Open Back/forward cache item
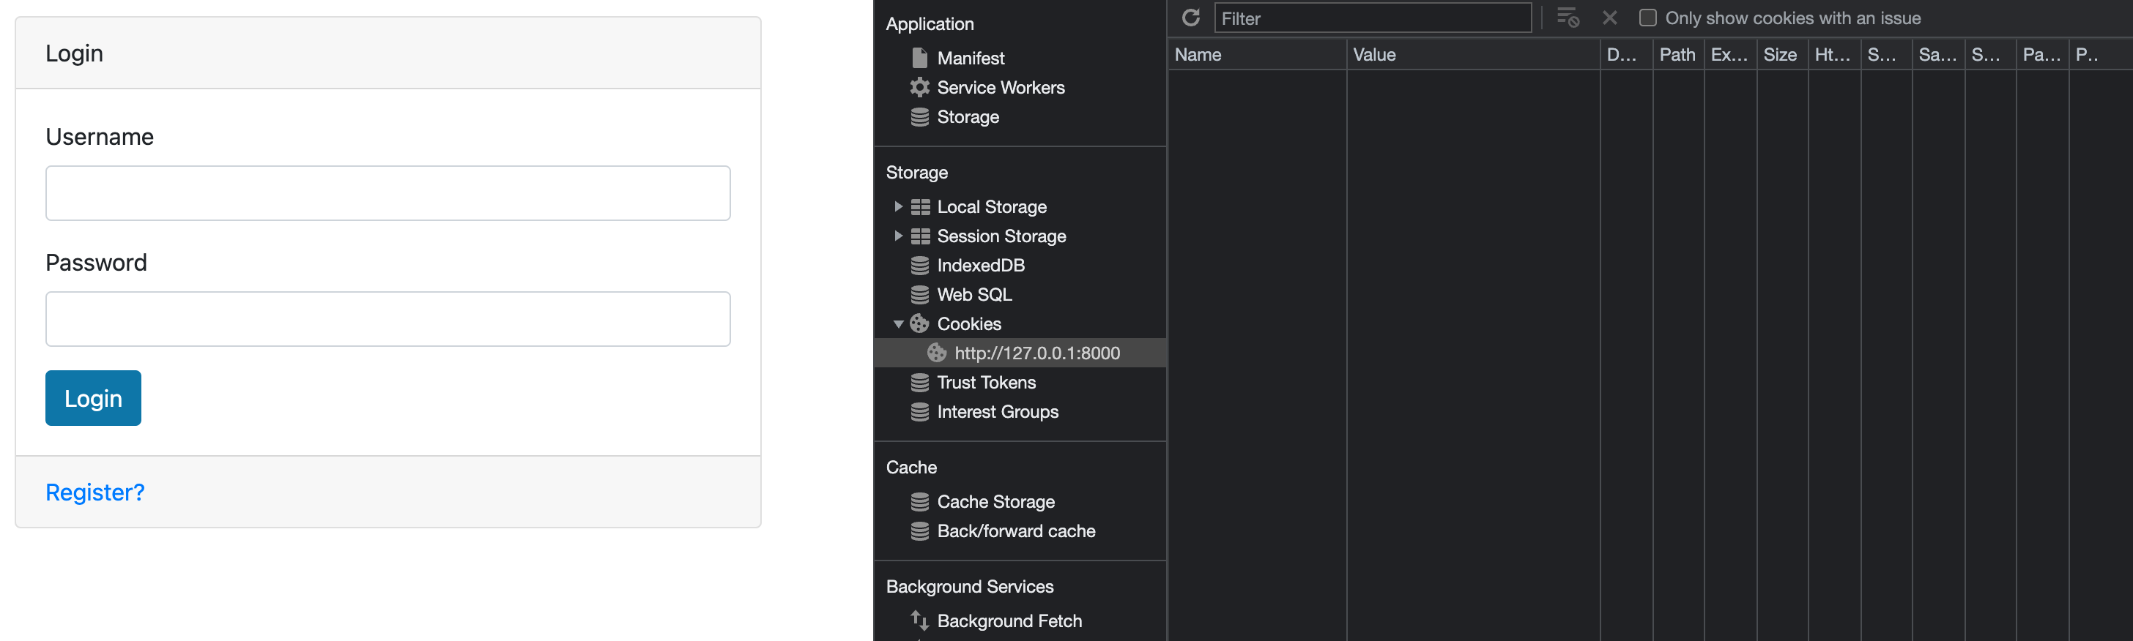Image resolution: width=2133 pixels, height=641 pixels. coord(1016,531)
